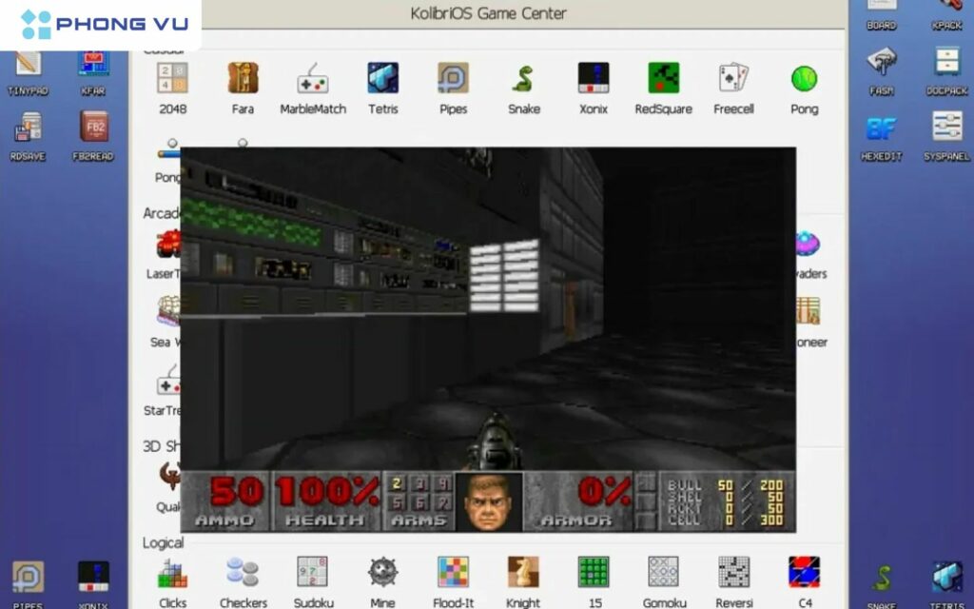Open the Reversi game
Viewport: 974px width, 609px height.
733,572
